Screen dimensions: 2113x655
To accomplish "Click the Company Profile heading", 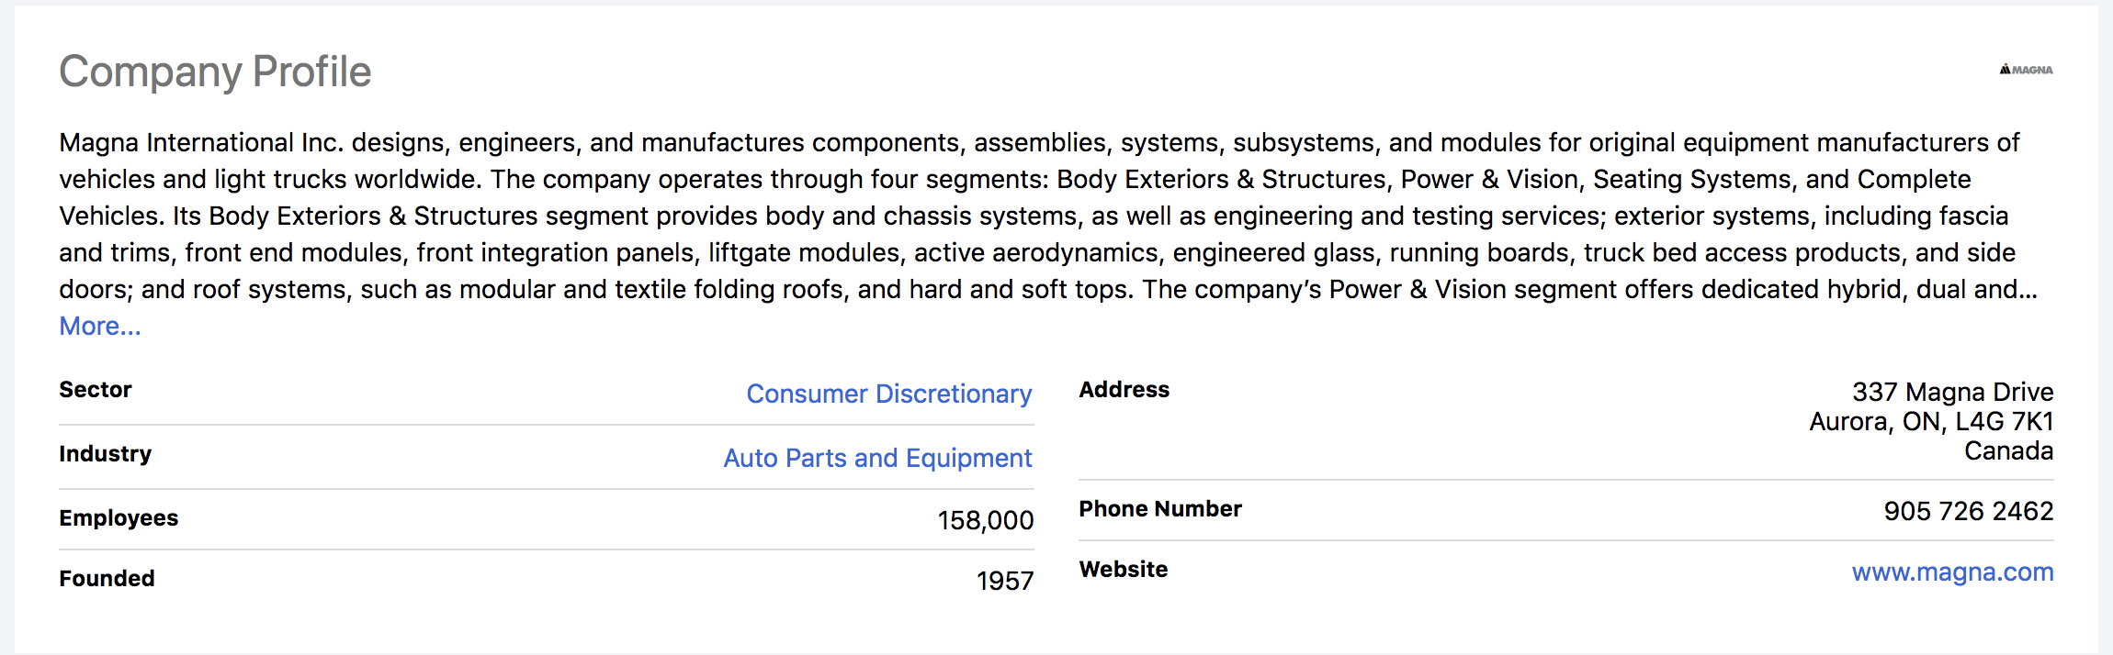I will pyautogui.click(x=215, y=72).
